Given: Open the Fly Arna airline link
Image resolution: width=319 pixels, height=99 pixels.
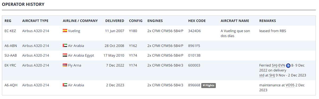Looking at the screenshot, I should coord(75,65).
